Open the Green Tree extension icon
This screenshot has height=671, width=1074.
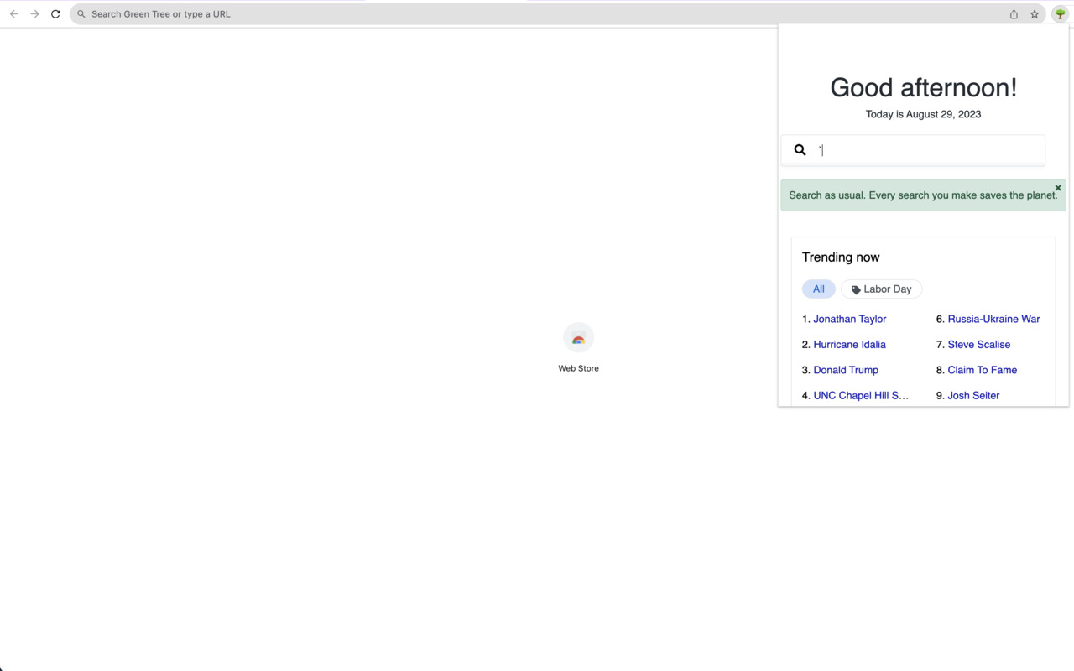(x=1061, y=14)
